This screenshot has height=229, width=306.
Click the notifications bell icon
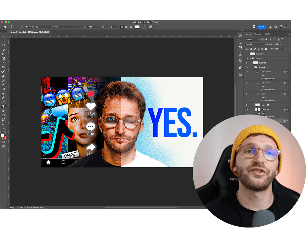click(270, 27)
